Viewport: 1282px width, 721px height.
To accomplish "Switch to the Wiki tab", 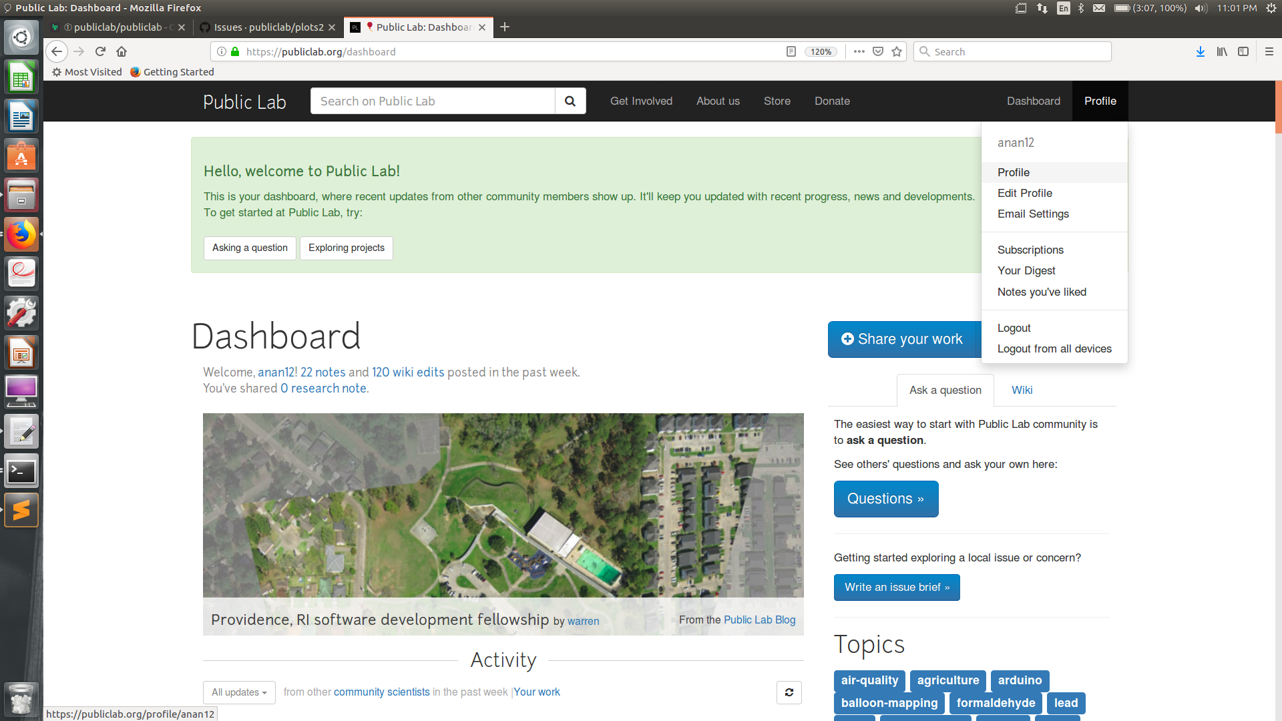I will [x=1022, y=390].
